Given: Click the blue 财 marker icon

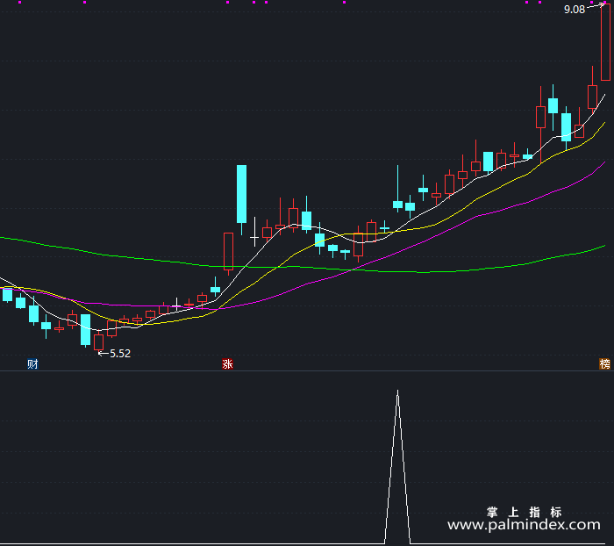Looking at the screenshot, I should click(32, 363).
